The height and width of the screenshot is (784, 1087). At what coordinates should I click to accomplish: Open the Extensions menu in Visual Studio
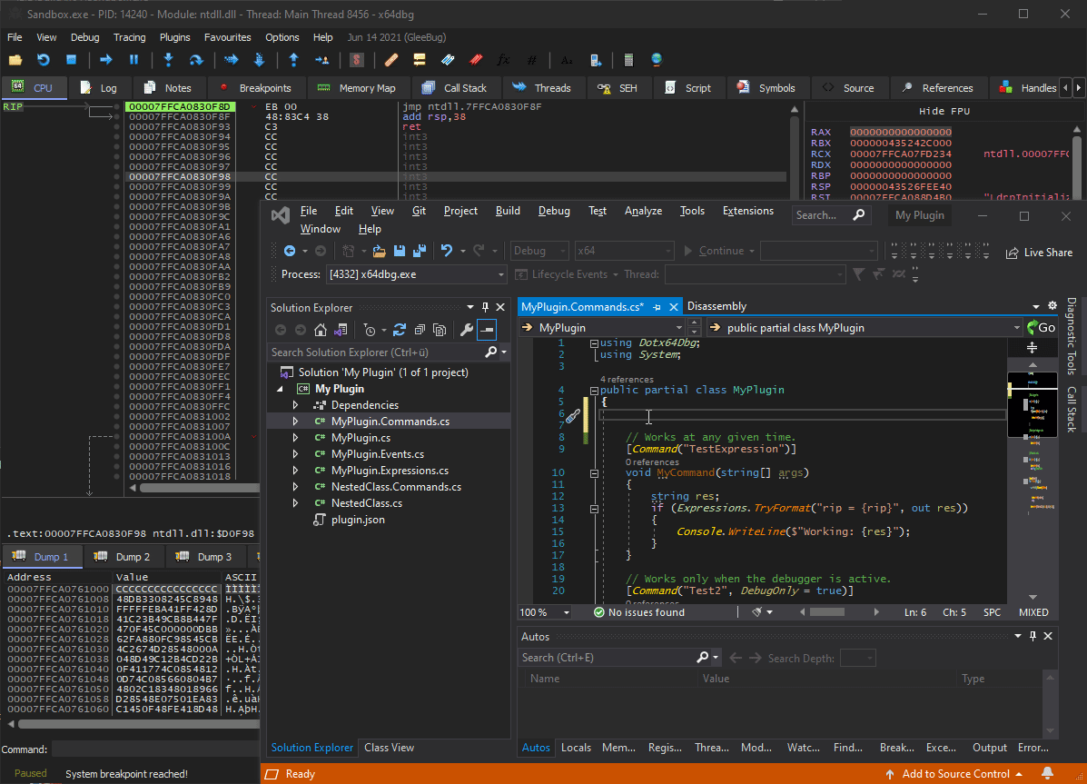click(x=747, y=211)
